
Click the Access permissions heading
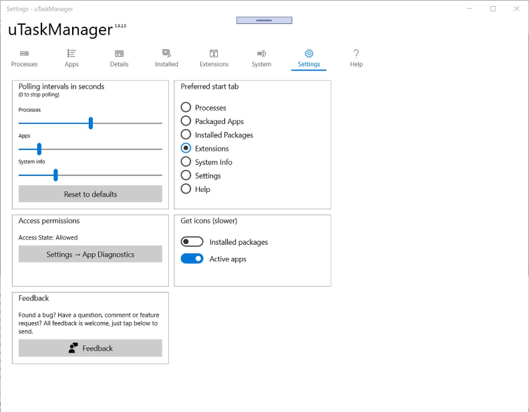point(49,221)
